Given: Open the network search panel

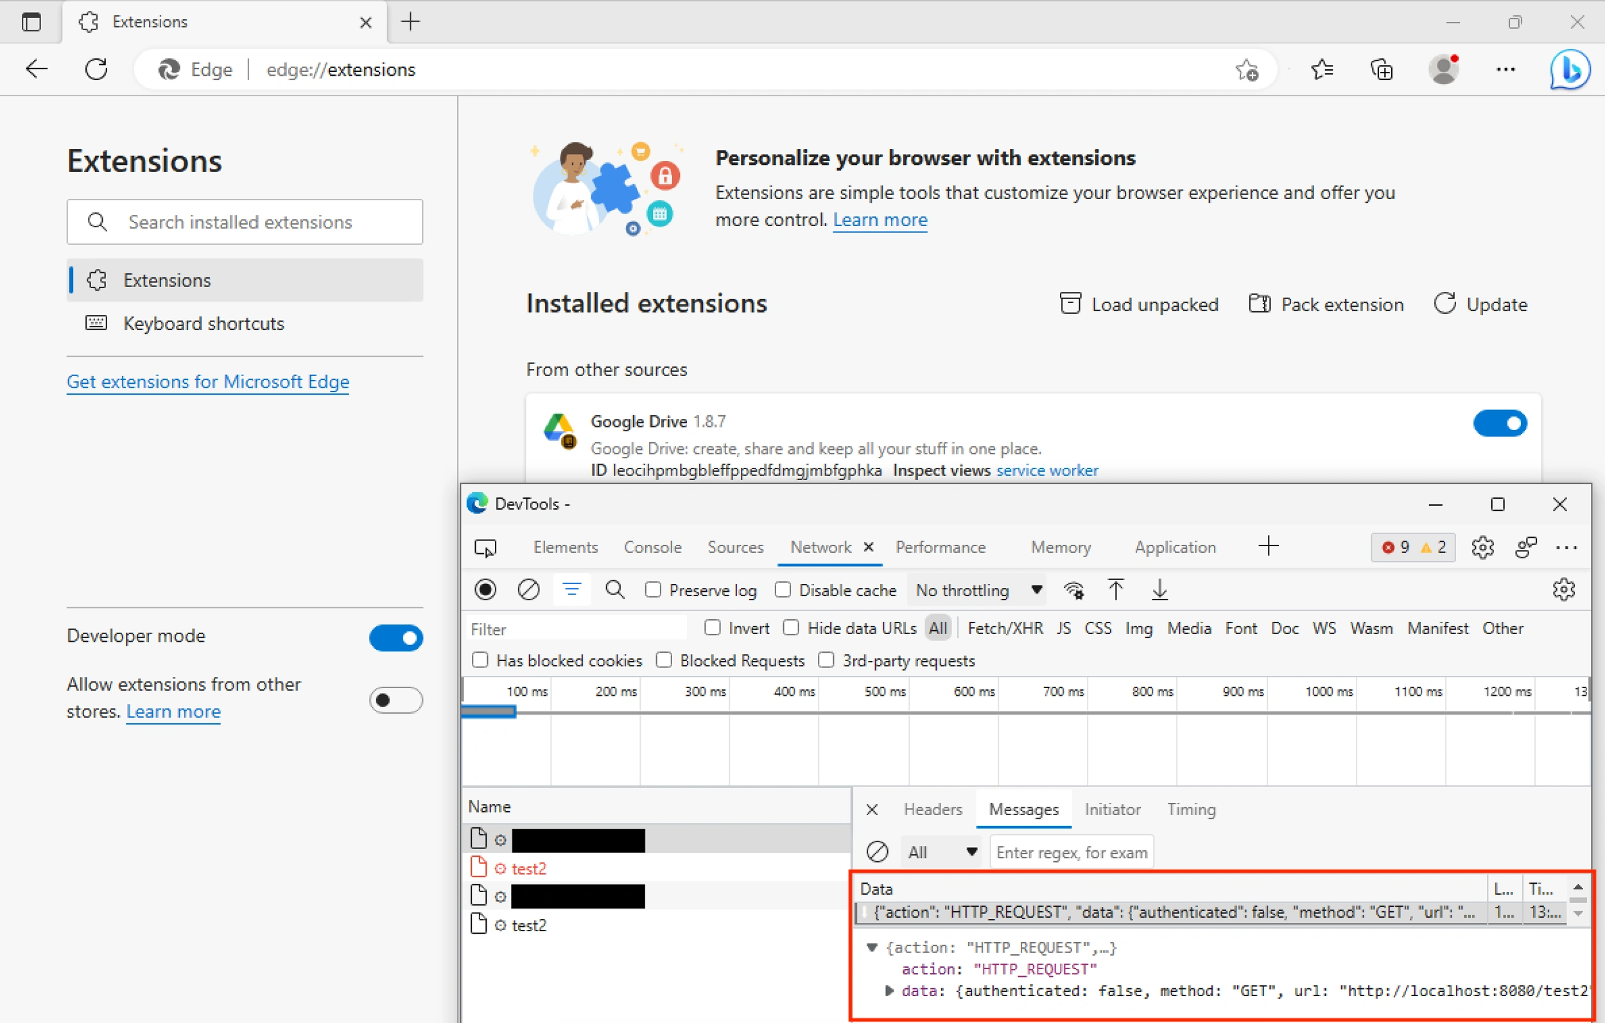Looking at the screenshot, I should coord(614,590).
